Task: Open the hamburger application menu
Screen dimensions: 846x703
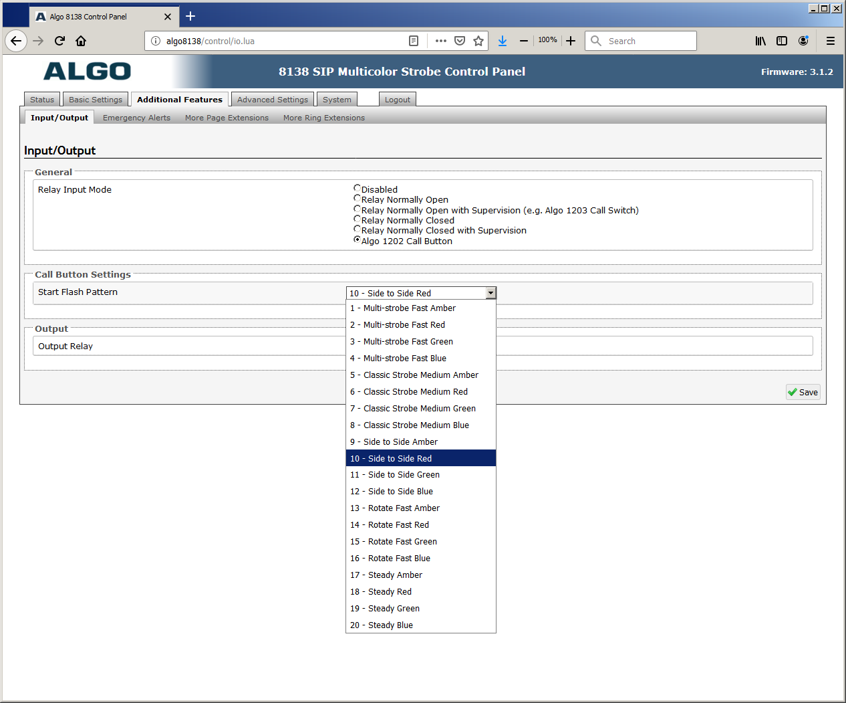Action: [831, 41]
